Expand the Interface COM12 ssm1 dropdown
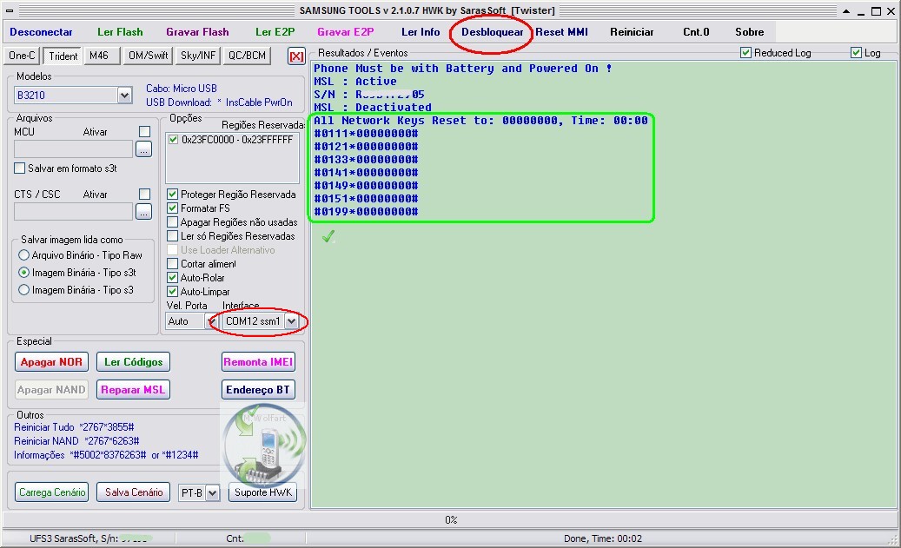The height and width of the screenshot is (548, 901). click(x=291, y=321)
